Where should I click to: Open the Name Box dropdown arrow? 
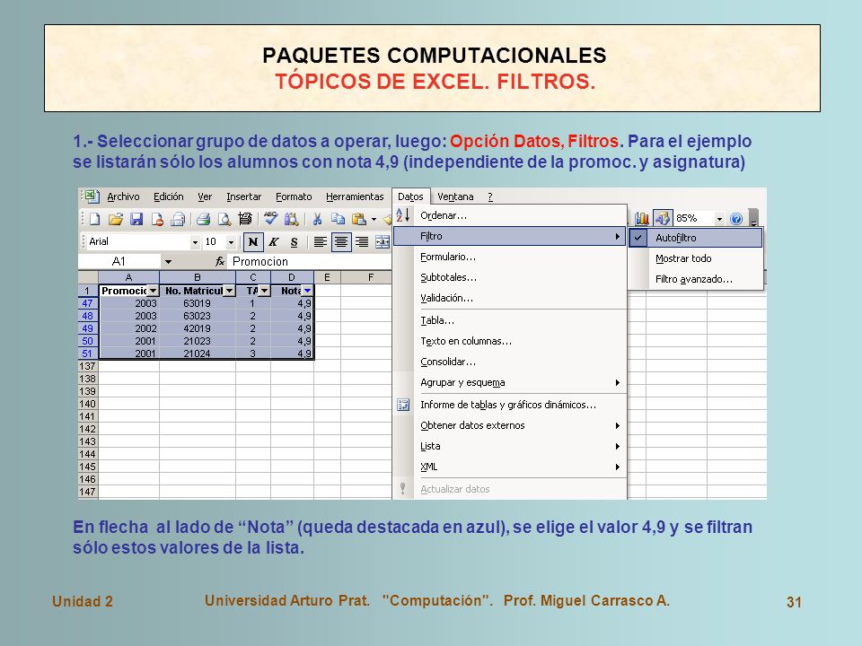click(x=168, y=261)
